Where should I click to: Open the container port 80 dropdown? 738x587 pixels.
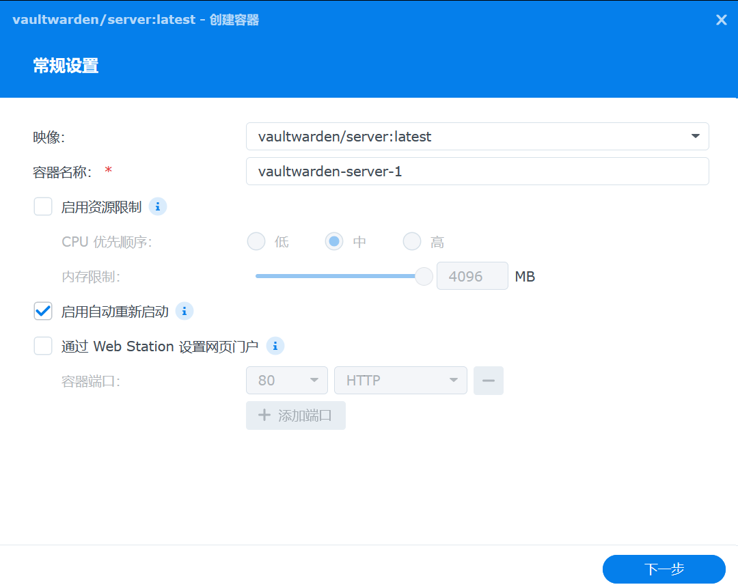click(x=287, y=381)
